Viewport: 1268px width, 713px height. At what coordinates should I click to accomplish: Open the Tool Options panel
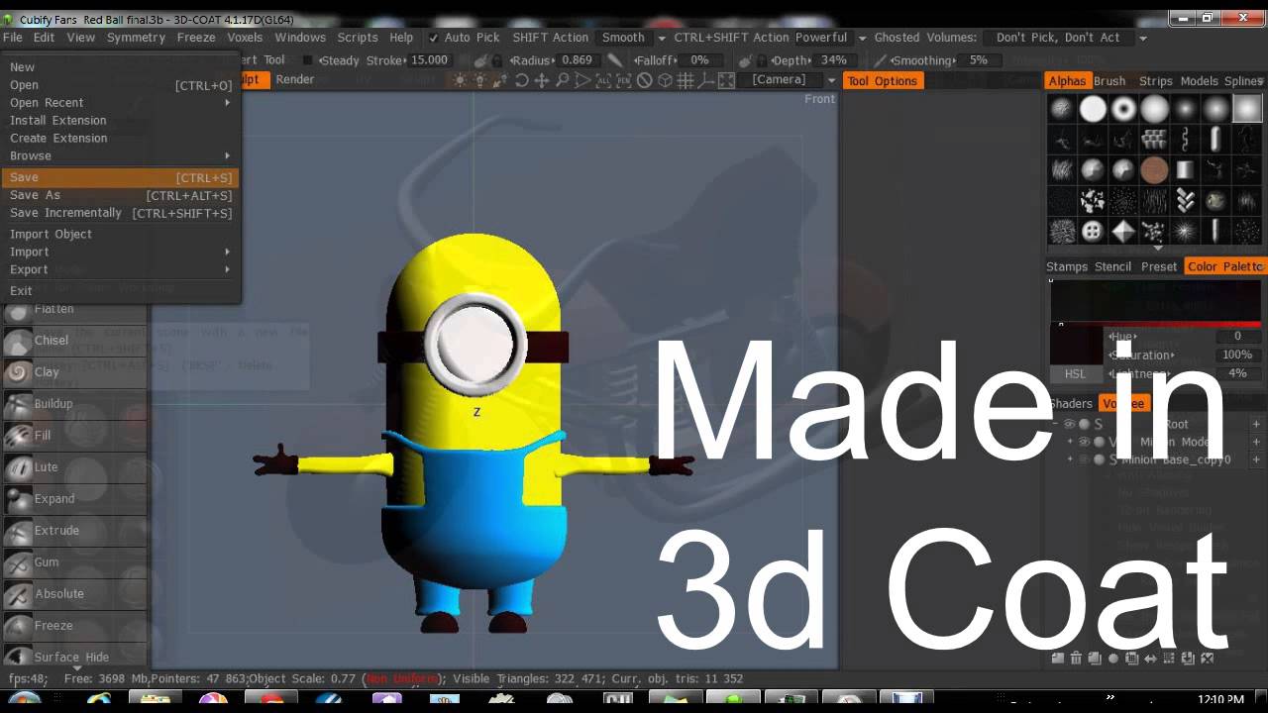(x=882, y=81)
